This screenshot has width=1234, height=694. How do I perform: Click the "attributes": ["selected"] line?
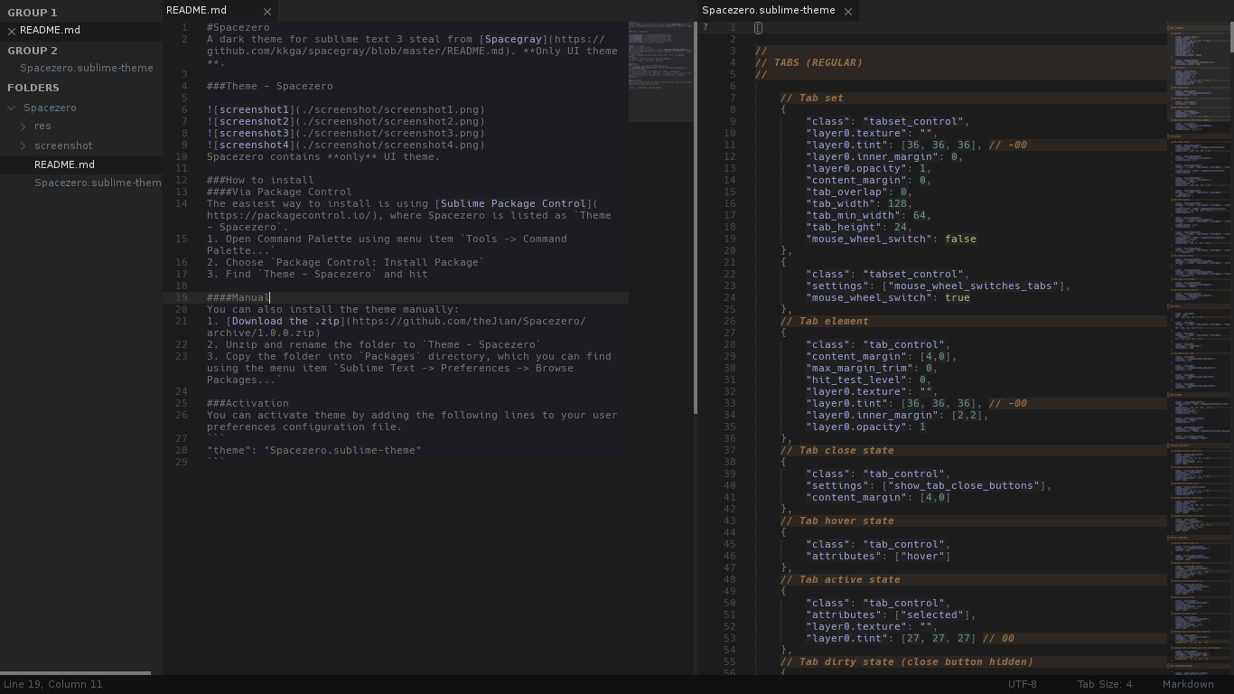pos(891,614)
